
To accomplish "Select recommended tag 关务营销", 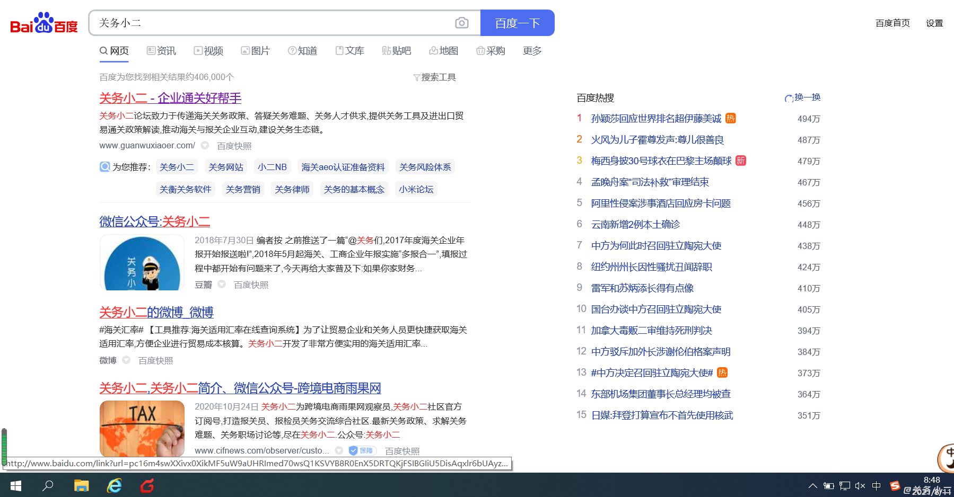I will click(243, 189).
